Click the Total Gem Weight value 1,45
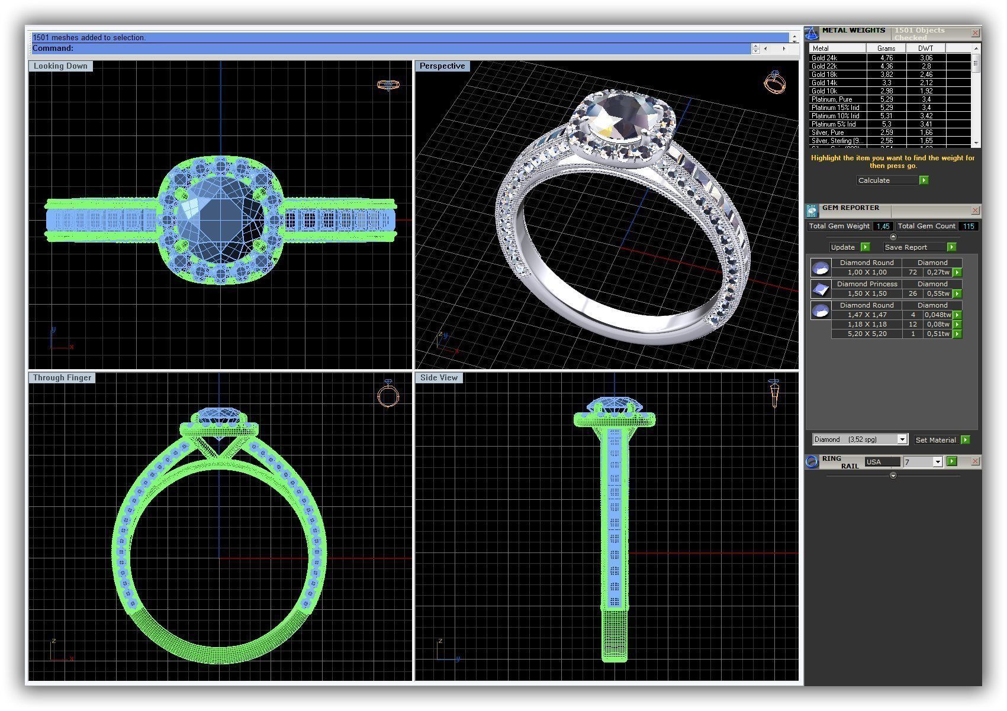The height and width of the screenshot is (711, 1007). (x=883, y=226)
